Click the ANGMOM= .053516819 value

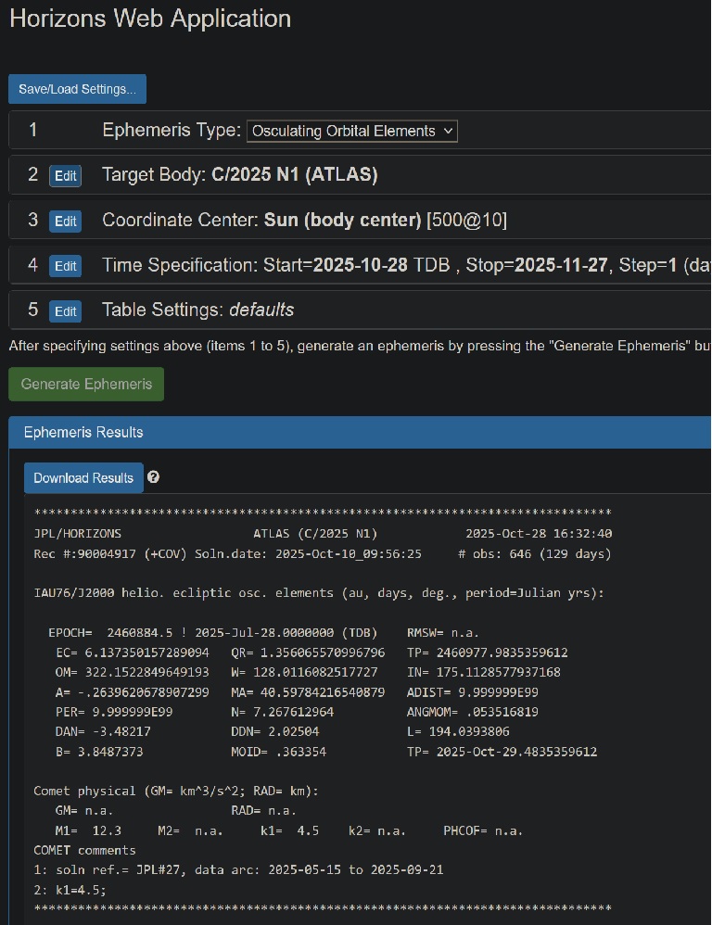click(473, 712)
